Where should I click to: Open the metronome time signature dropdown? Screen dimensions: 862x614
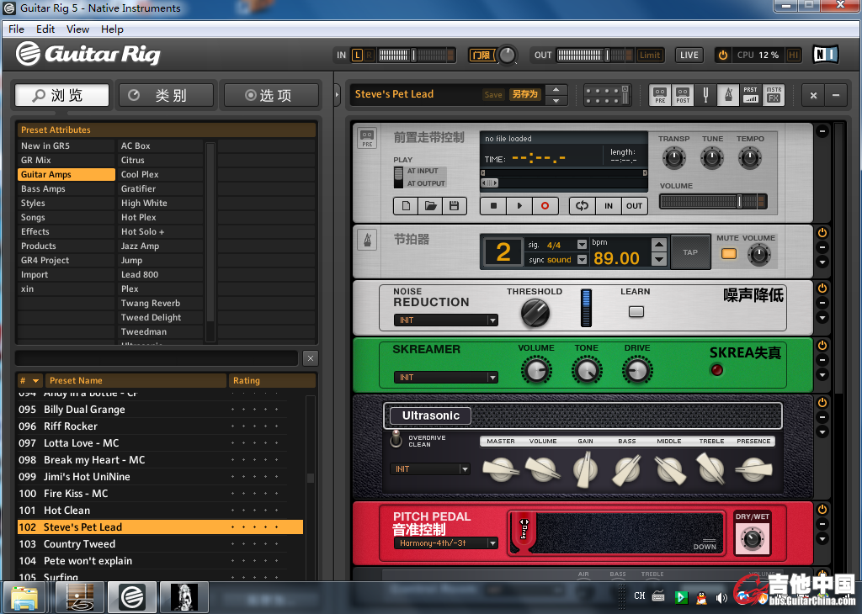tap(582, 245)
